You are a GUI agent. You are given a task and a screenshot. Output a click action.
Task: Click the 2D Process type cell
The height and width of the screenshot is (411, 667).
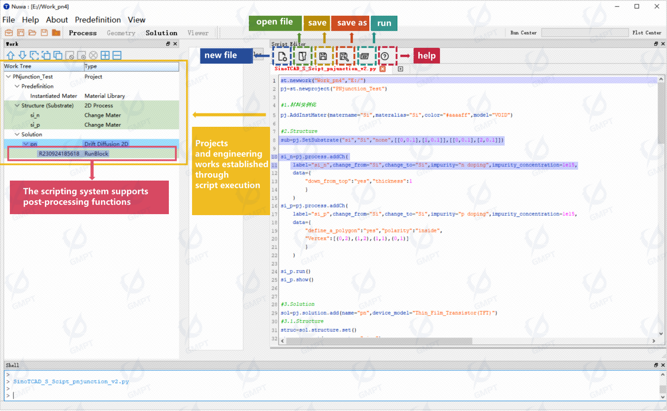tap(99, 106)
